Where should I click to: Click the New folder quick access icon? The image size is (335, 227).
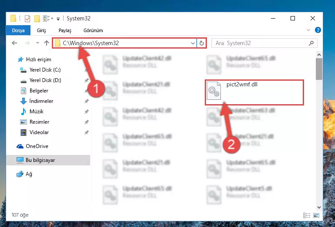click(x=37, y=19)
